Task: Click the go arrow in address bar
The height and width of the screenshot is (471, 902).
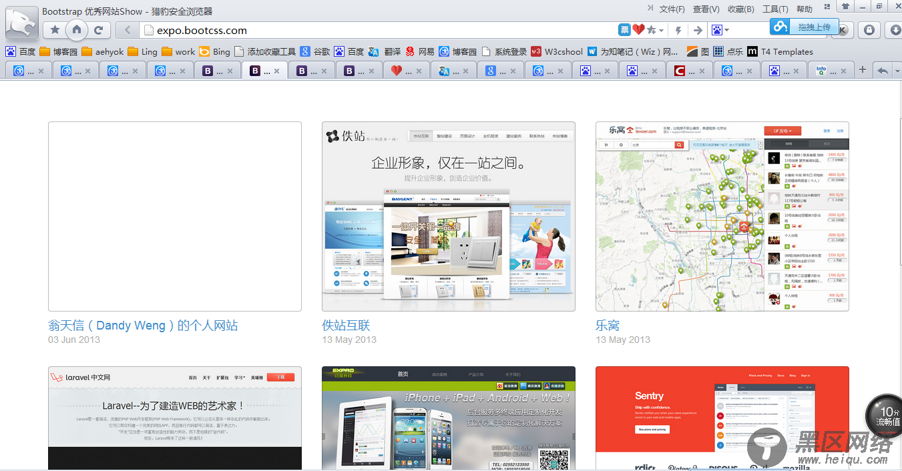Action: click(698, 30)
